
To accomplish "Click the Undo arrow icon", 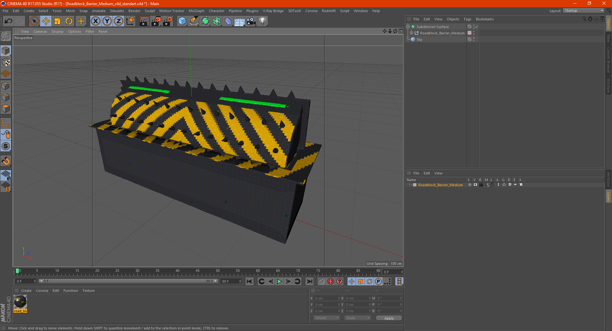I will coord(9,21).
